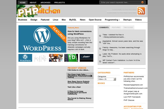Visit PHP Classes partner link
Image resolution: width=164 pixels, height=109 pixels.
pos(129,100)
